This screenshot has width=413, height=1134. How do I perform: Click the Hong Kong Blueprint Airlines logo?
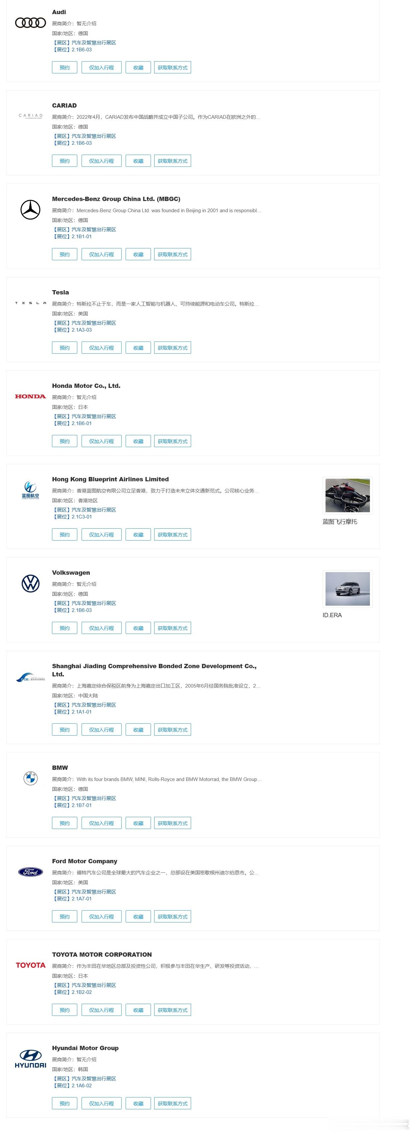(30, 490)
